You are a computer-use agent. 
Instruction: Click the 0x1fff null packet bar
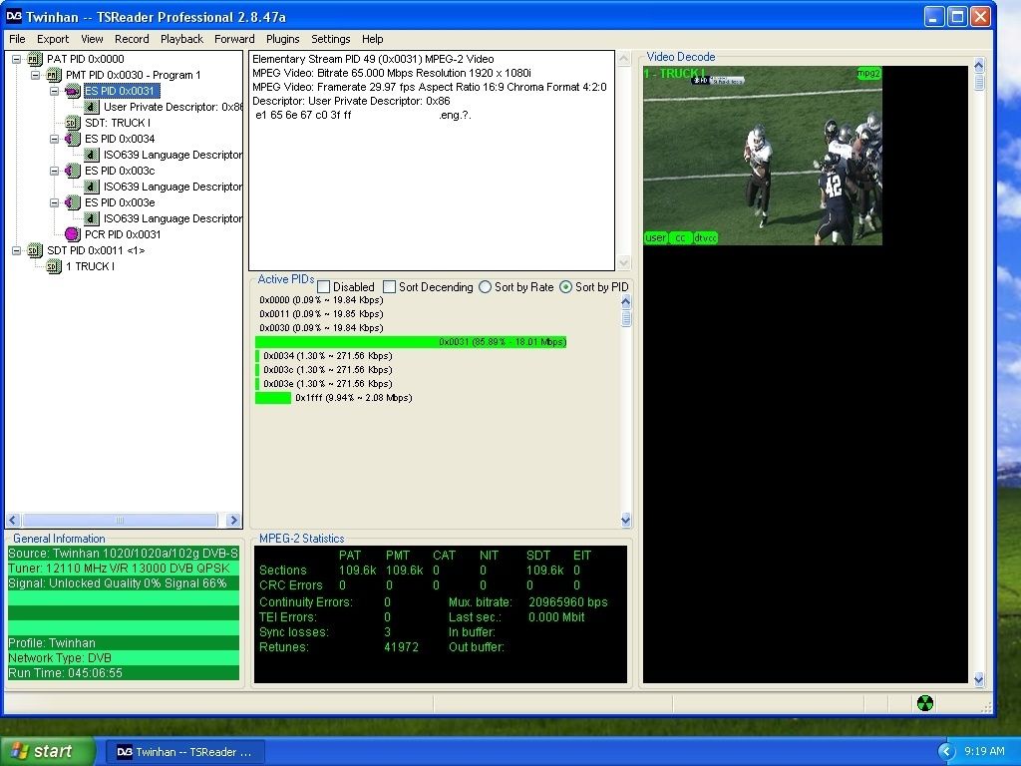click(x=273, y=398)
